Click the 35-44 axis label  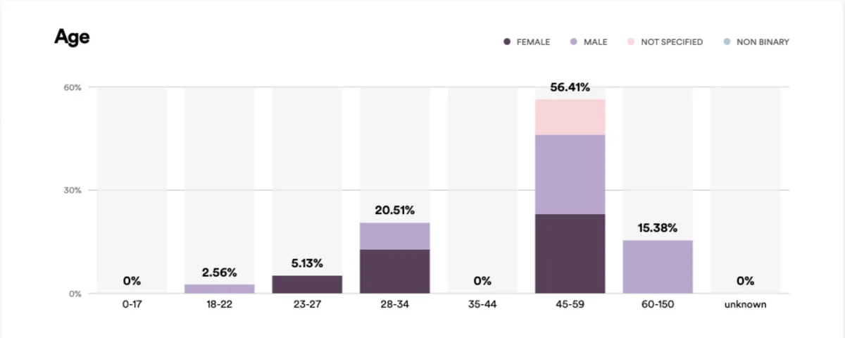coord(482,305)
